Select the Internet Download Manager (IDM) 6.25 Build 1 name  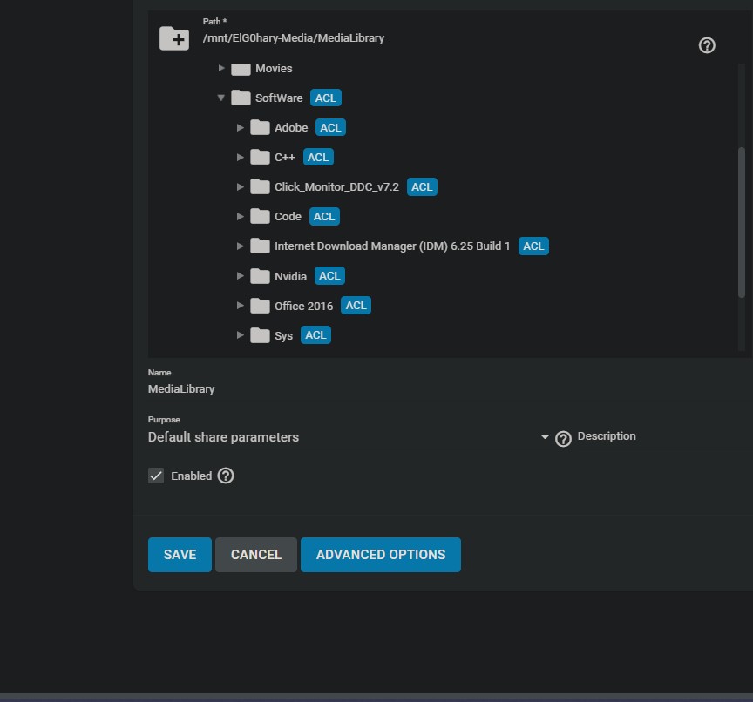click(x=392, y=246)
